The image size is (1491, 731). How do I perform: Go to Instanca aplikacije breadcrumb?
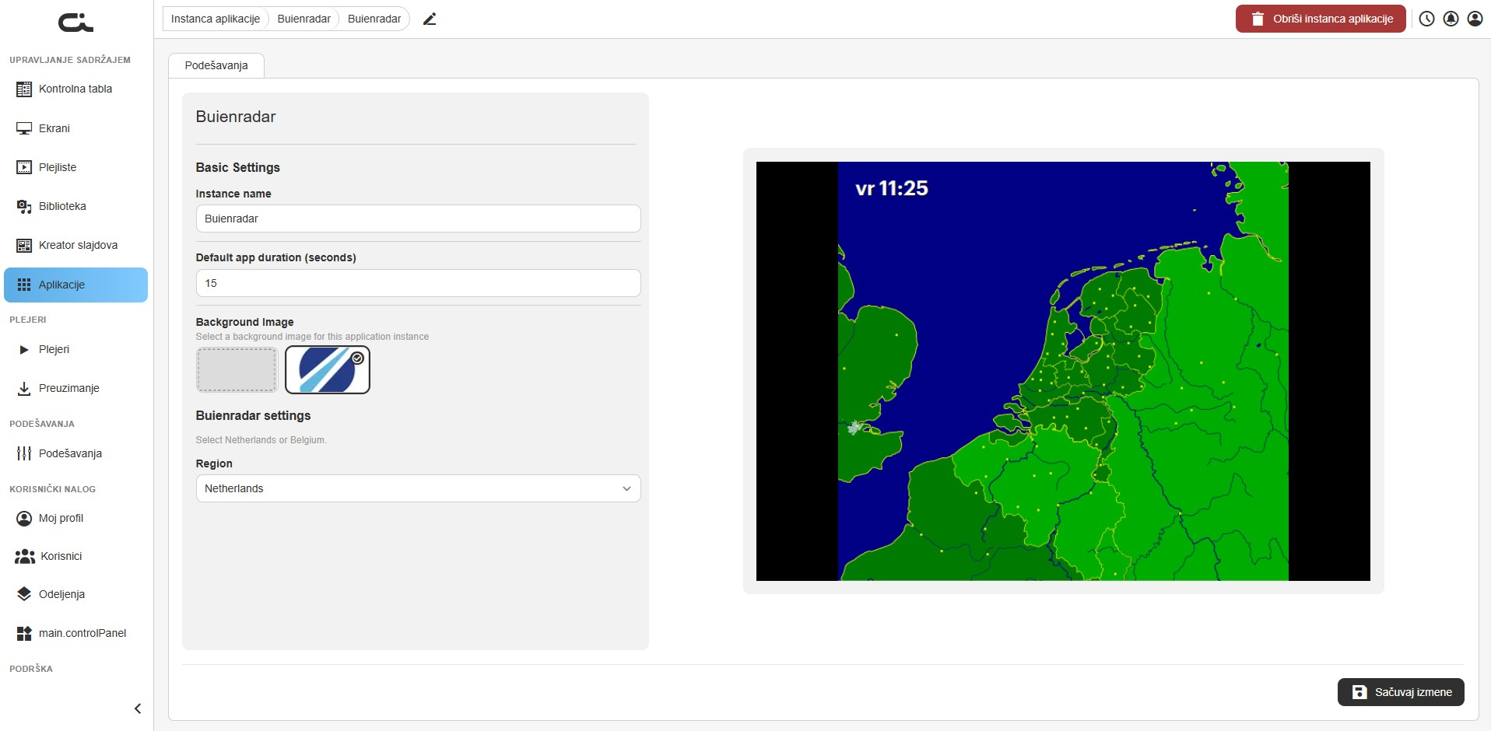point(216,19)
